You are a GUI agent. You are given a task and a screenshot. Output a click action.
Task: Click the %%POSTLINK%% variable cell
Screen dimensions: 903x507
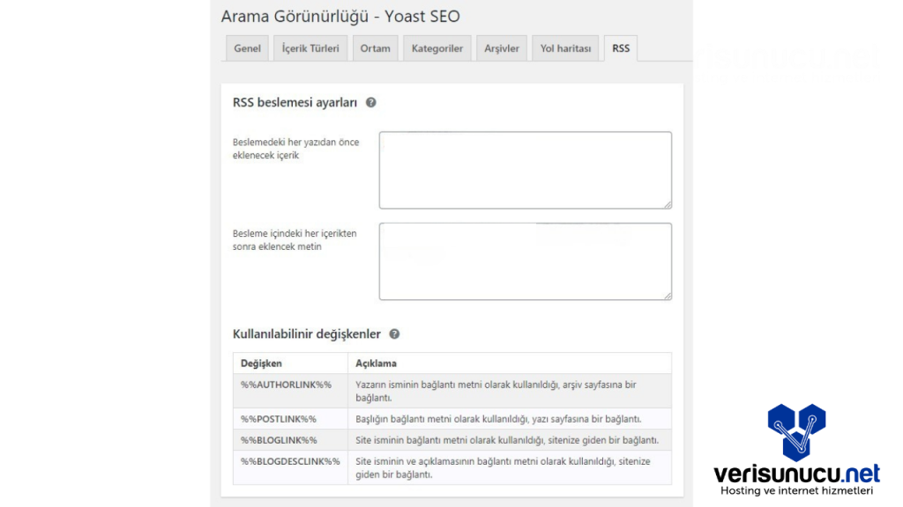point(279,419)
